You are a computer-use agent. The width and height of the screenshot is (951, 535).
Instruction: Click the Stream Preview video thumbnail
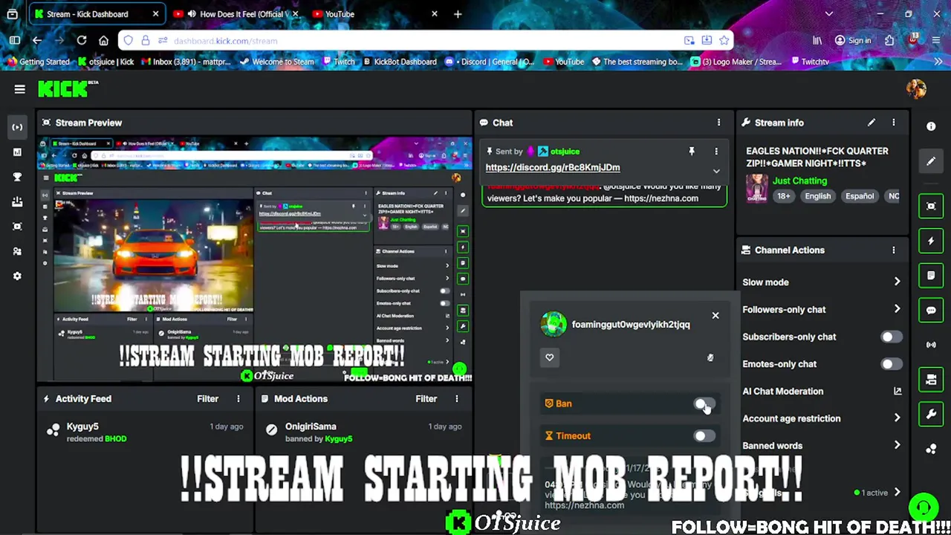[254, 259]
